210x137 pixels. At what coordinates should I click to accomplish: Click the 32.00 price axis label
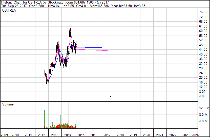tap(203, 64)
